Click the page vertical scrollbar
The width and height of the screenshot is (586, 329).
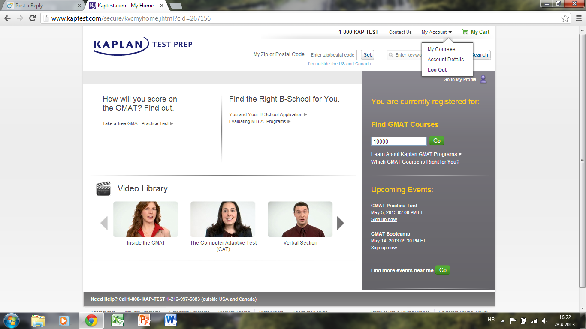pos(582,161)
